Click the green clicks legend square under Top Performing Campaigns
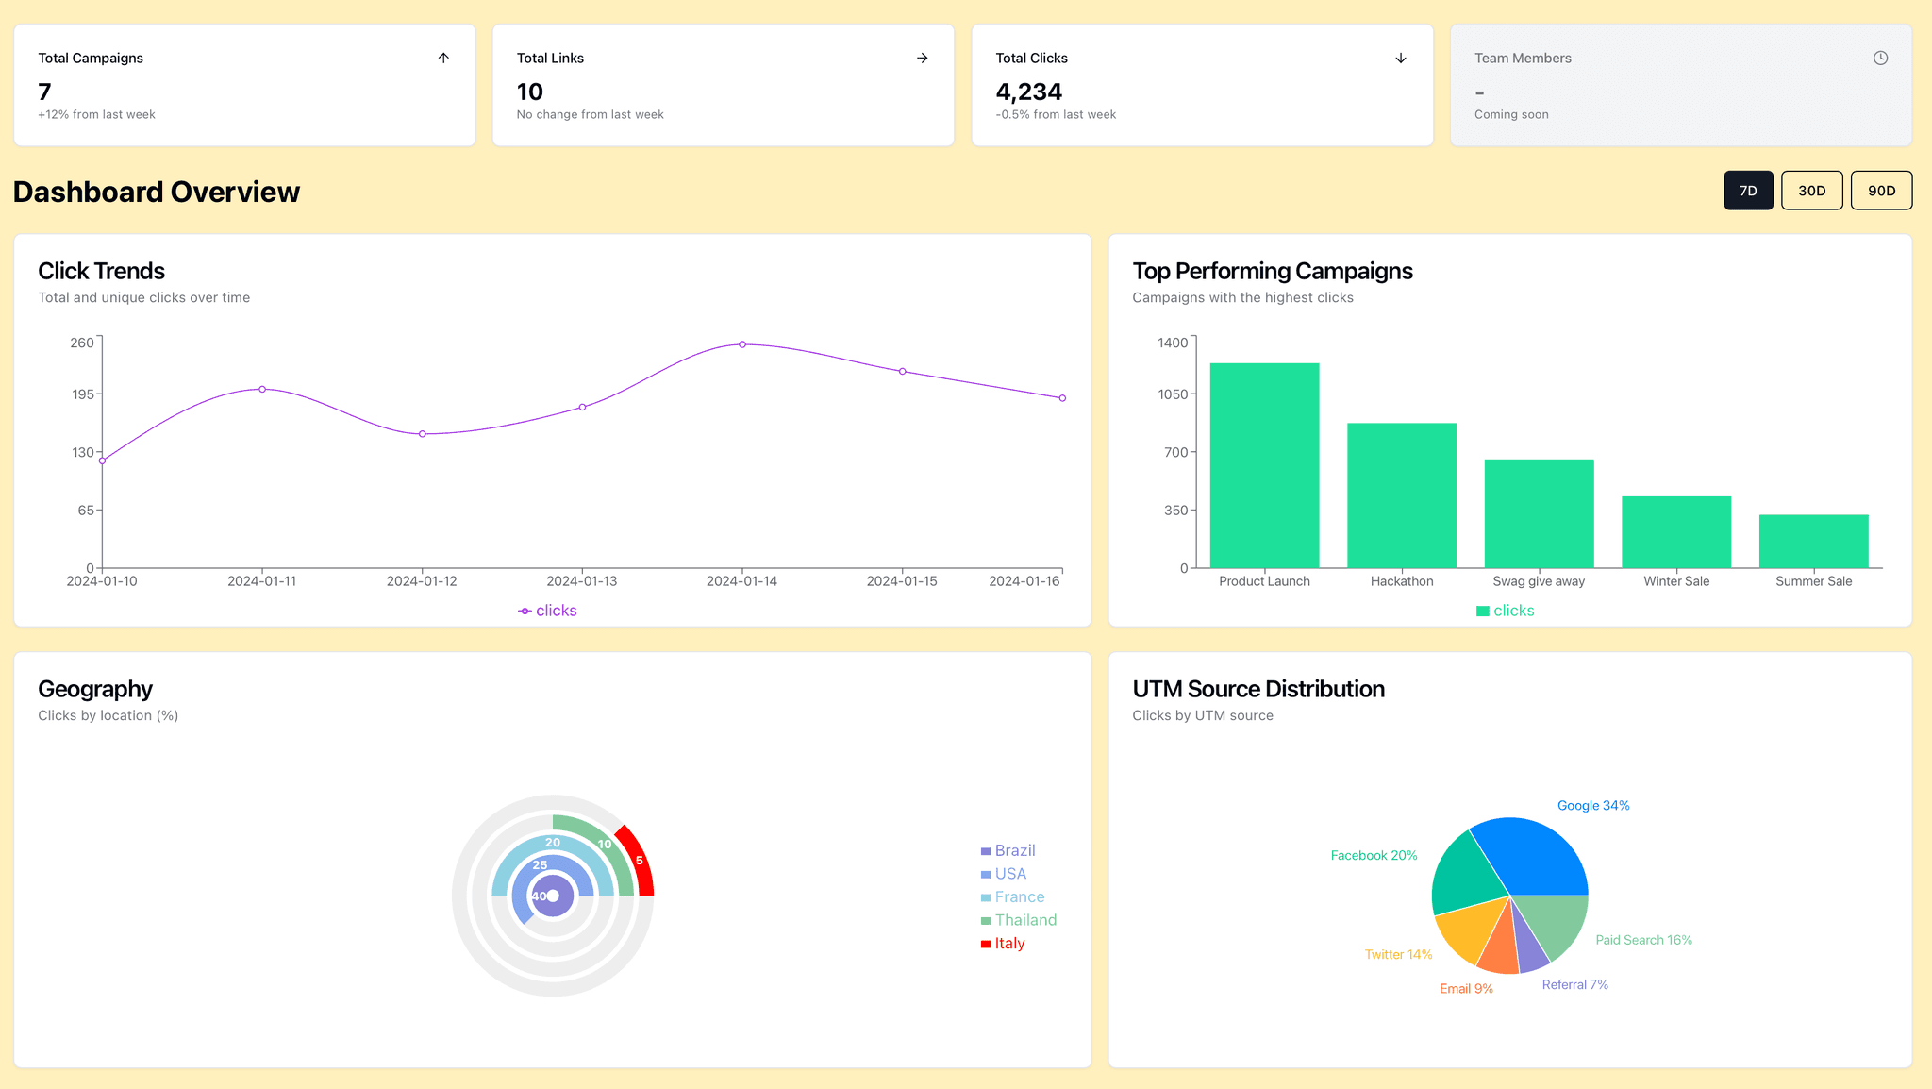1932x1089 pixels. (x=1482, y=611)
